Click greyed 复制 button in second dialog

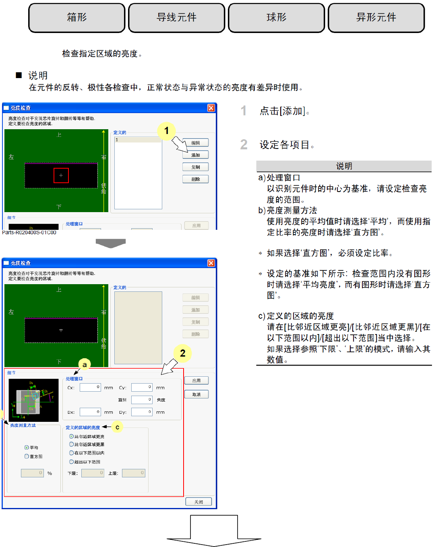click(x=196, y=322)
